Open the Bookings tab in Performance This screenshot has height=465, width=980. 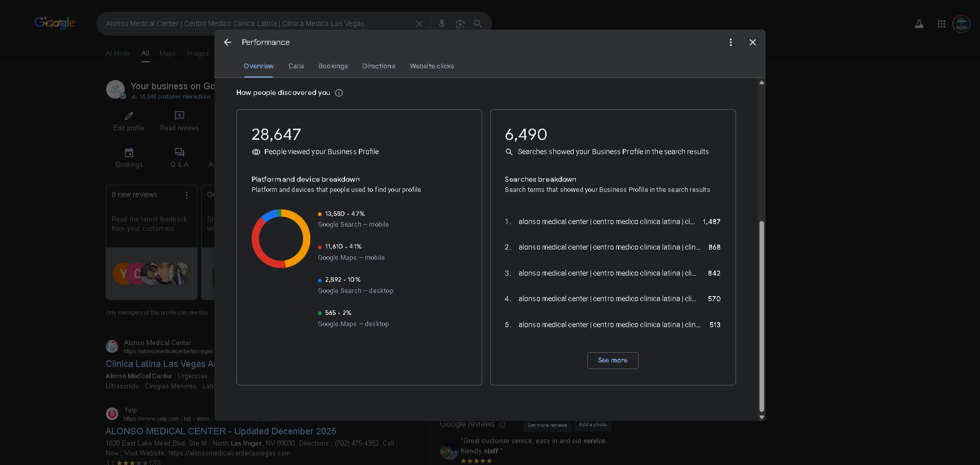[333, 66]
